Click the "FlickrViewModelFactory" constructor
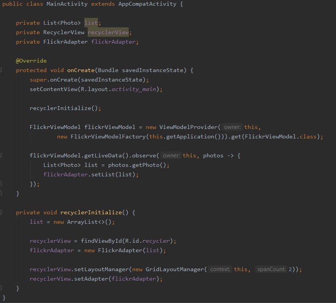Viewport: 336px width, 303px height. (x=108, y=137)
